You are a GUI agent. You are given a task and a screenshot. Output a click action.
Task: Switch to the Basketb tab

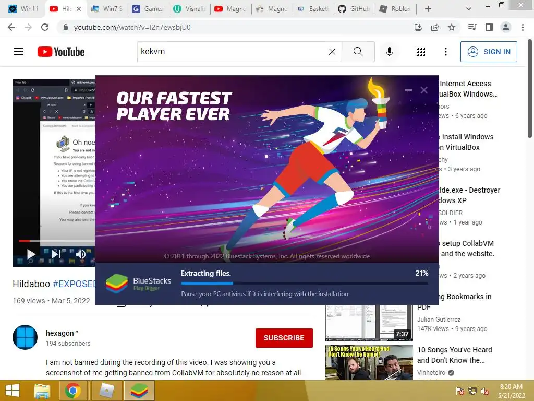[313, 9]
